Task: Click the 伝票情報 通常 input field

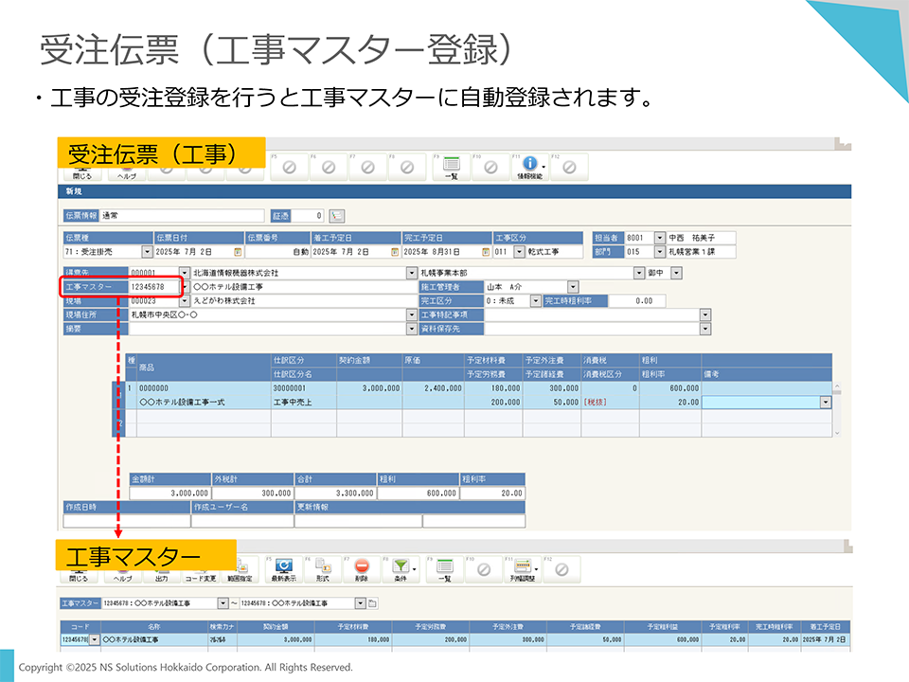Action: [x=180, y=216]
